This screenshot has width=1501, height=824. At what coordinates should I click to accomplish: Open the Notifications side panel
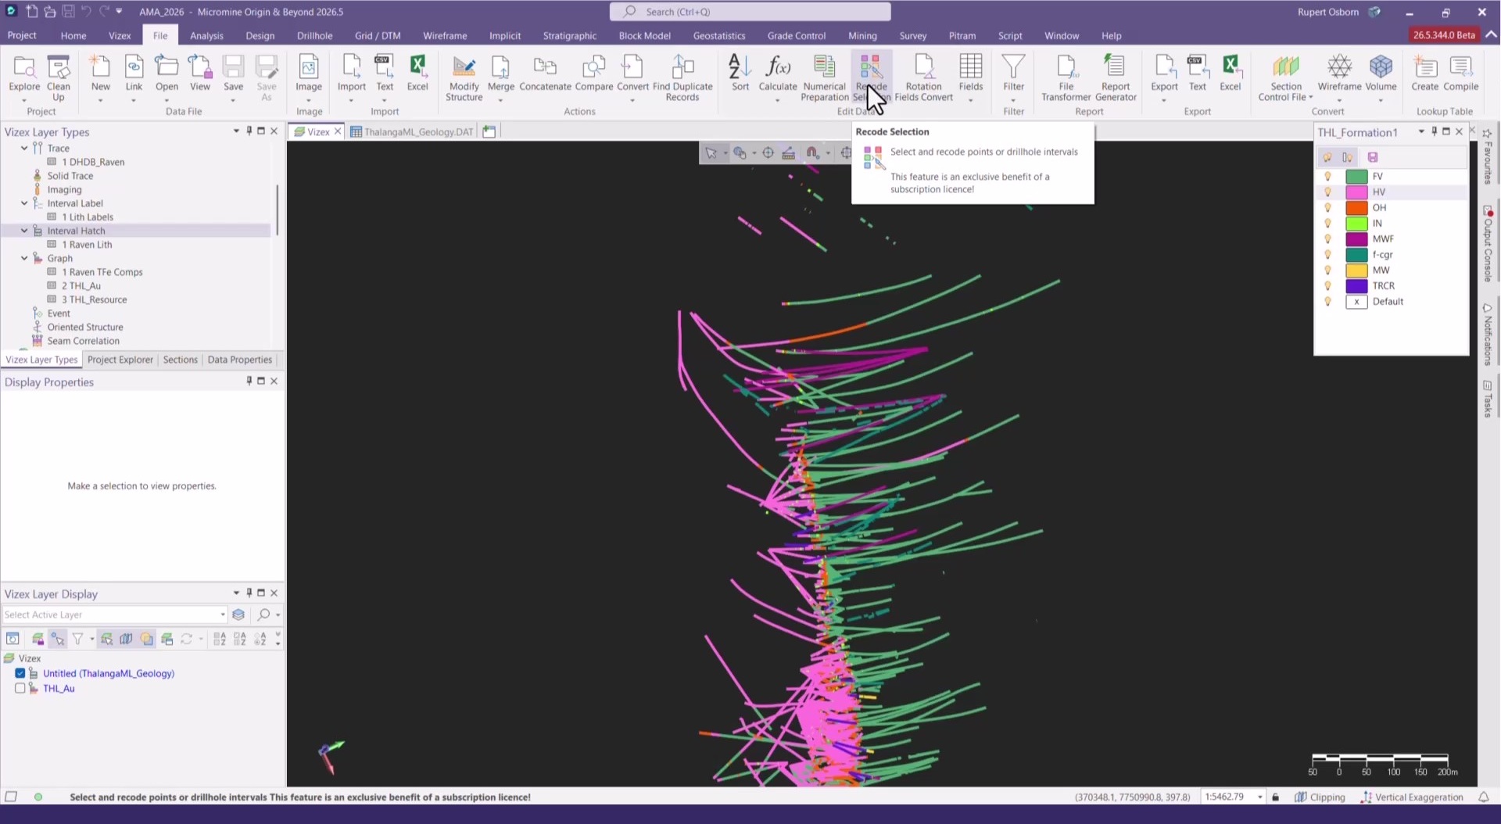click(1487, 335)
